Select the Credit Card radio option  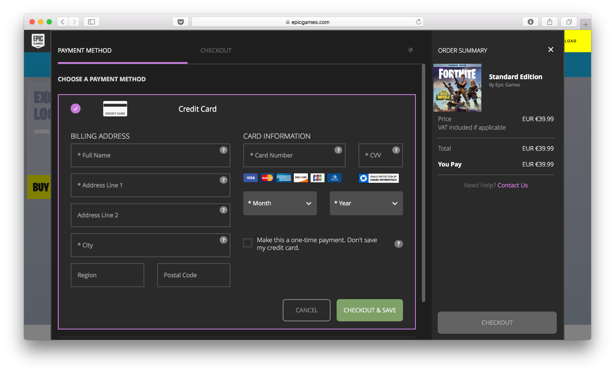coord(76,109)
